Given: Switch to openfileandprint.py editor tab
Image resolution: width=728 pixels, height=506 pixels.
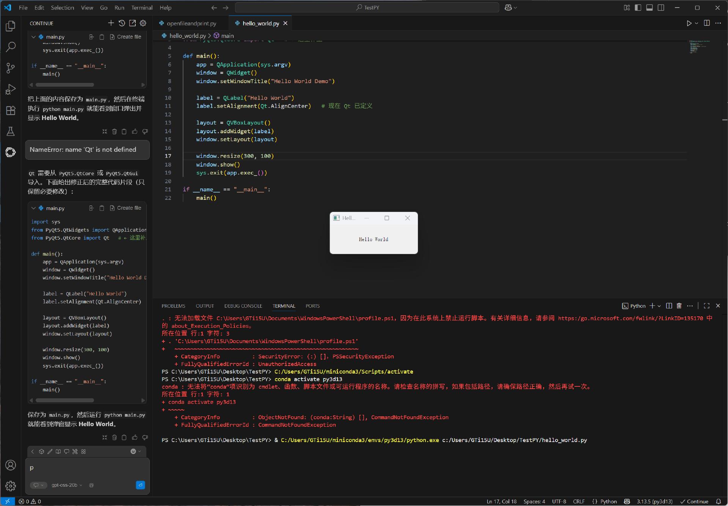Looking at the screenshot, I should 191,23.
